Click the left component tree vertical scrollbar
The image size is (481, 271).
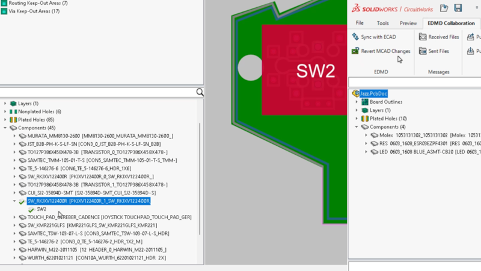click(x=200, y=178)
